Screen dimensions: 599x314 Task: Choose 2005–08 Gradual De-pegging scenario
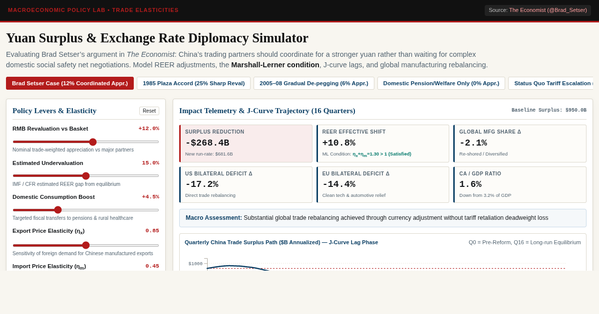click(314, 83)
